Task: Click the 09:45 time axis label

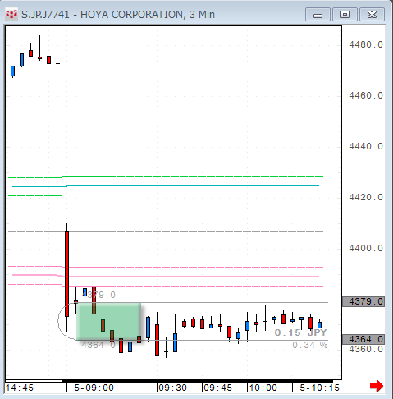Action: coord(218,388)
